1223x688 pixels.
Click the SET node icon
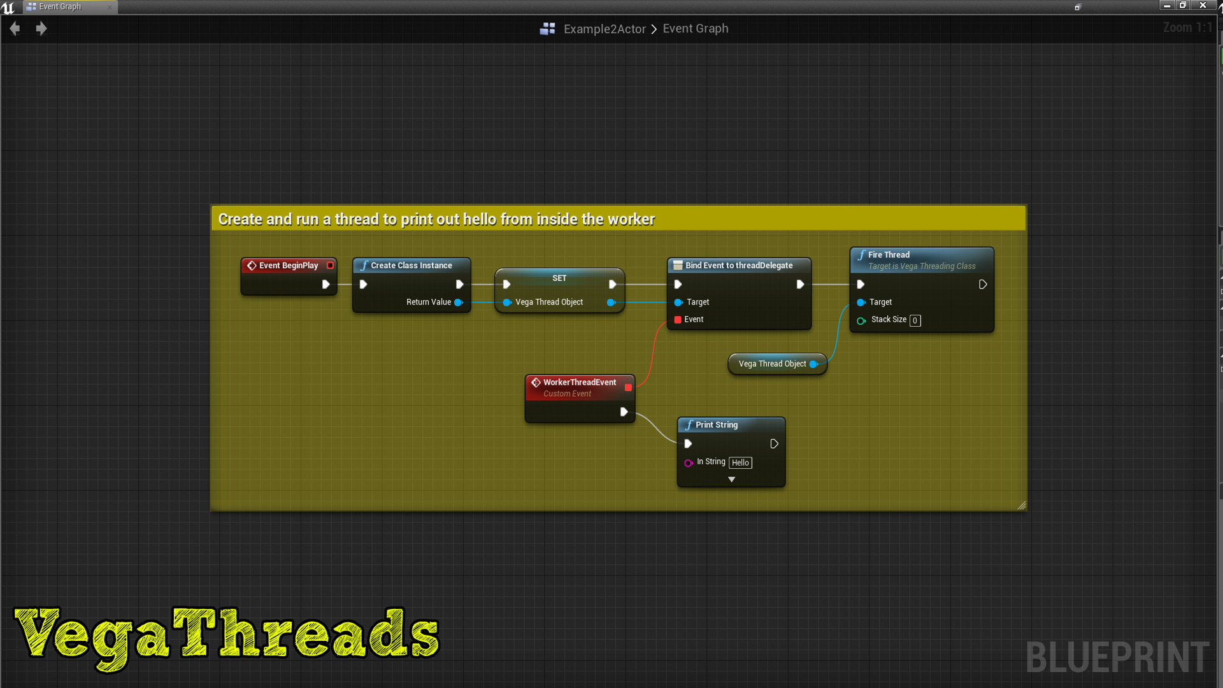[x=559, y=278]
